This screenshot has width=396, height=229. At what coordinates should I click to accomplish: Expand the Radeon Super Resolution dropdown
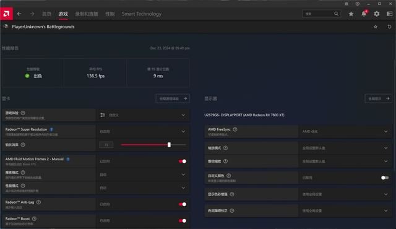[143, 131]
